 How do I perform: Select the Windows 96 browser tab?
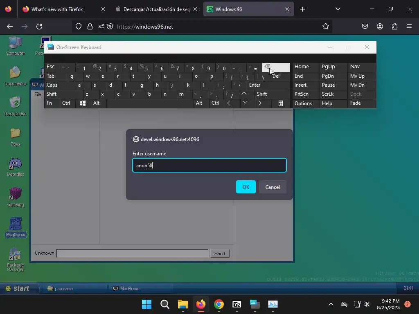point(248,9)
